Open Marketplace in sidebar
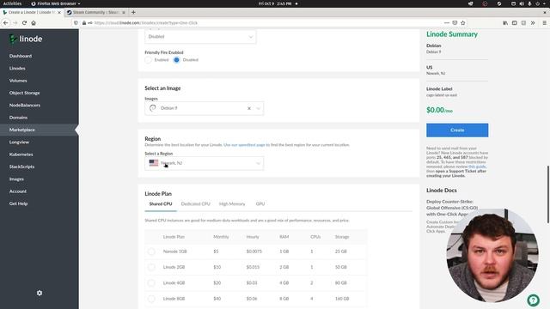The width and height of the screenshot is (550, 309). coord(22,130)
